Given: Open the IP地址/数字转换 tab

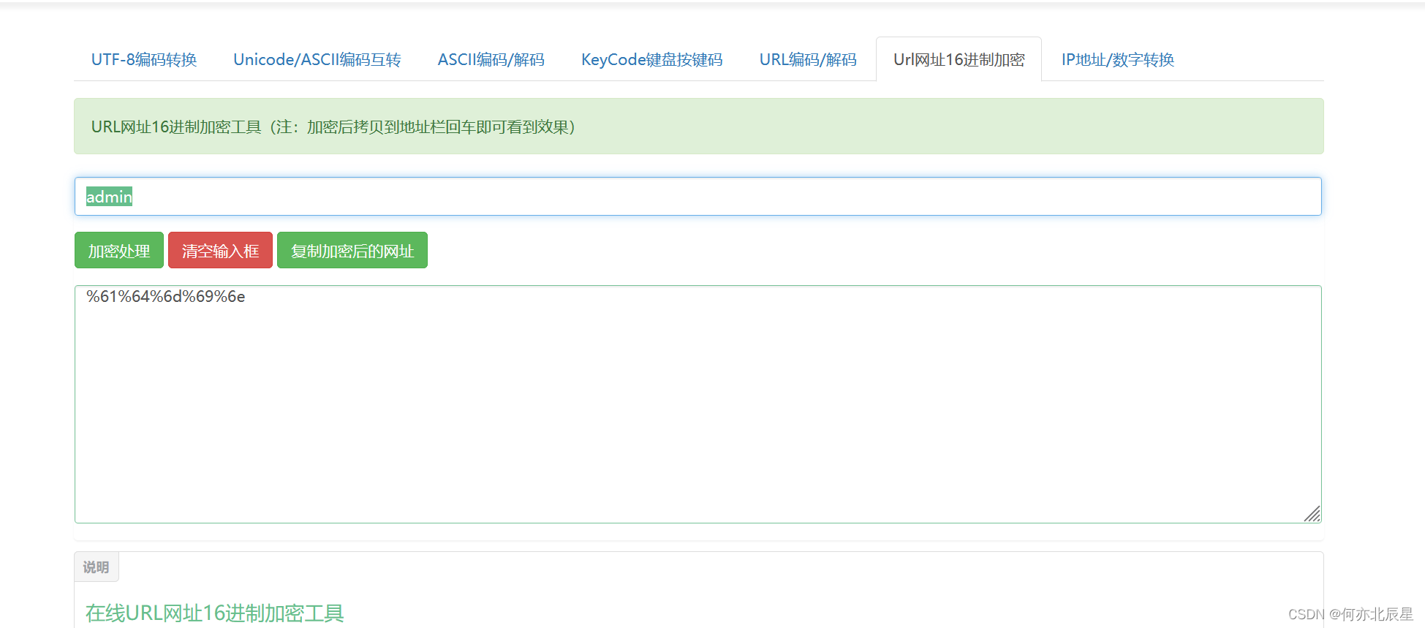Looking at the screenshot, I should tap(1117, 59).
